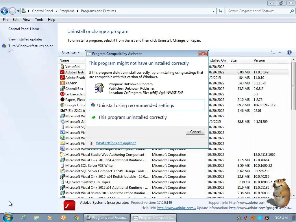Select SQL Server System CLR Types row
Image resolution: width=296 pixels, height=222 pixels.
click(x=174, y=182)
